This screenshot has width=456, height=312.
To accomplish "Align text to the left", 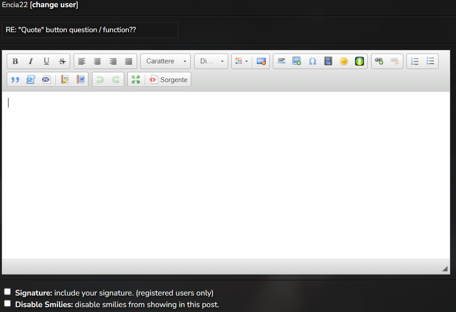I will [x=82, y=61].
